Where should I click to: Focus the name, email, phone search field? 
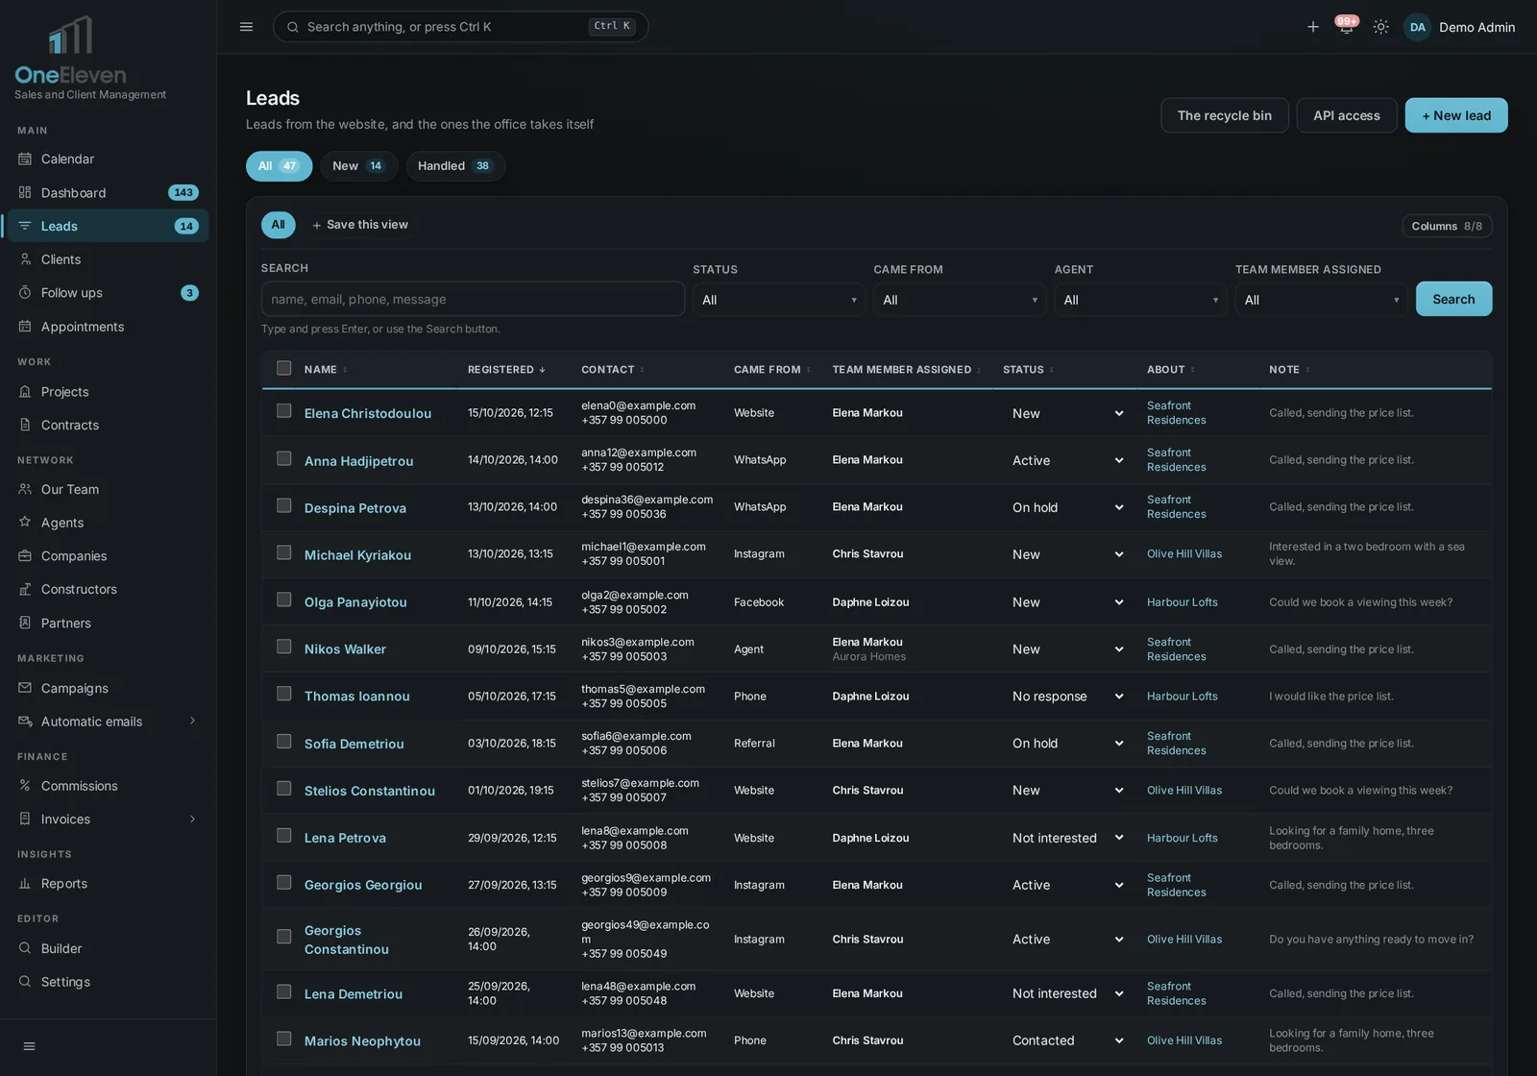tap(473, 299)
